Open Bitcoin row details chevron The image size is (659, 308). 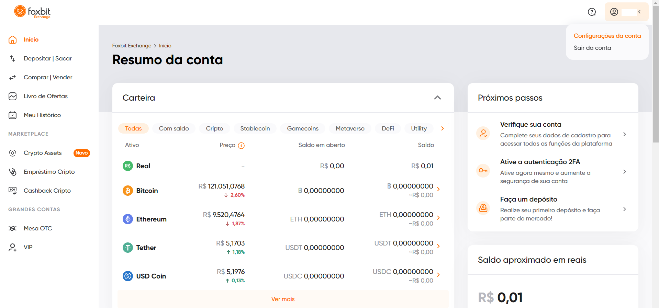438,189
